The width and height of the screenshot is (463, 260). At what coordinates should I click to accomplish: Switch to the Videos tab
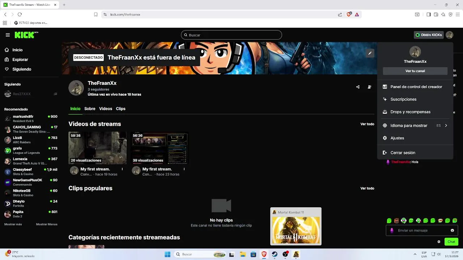[106, 109]
